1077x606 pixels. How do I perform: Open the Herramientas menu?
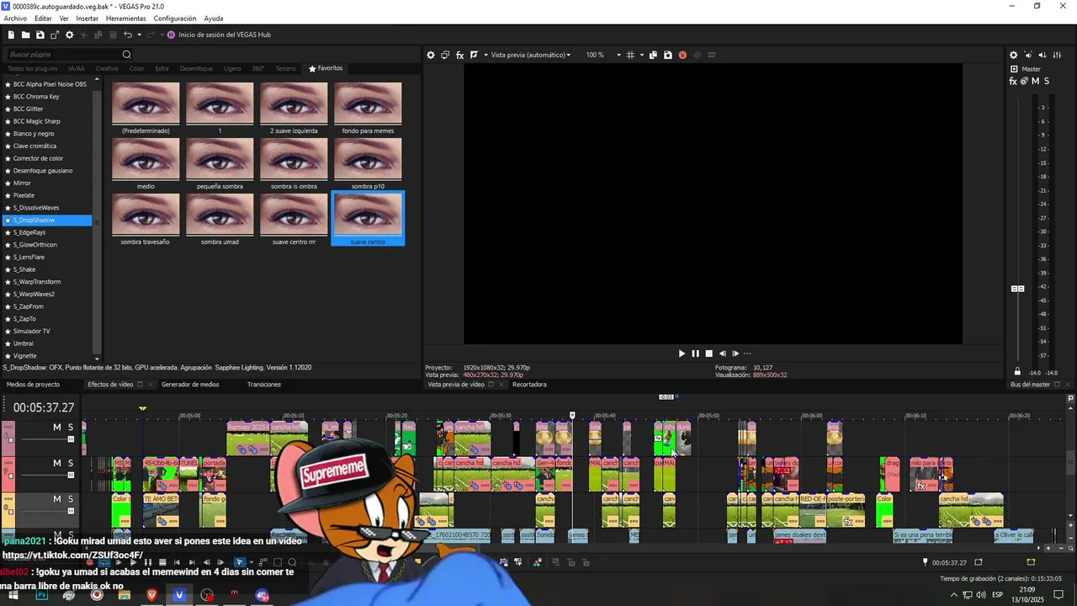tap(125, 19)
